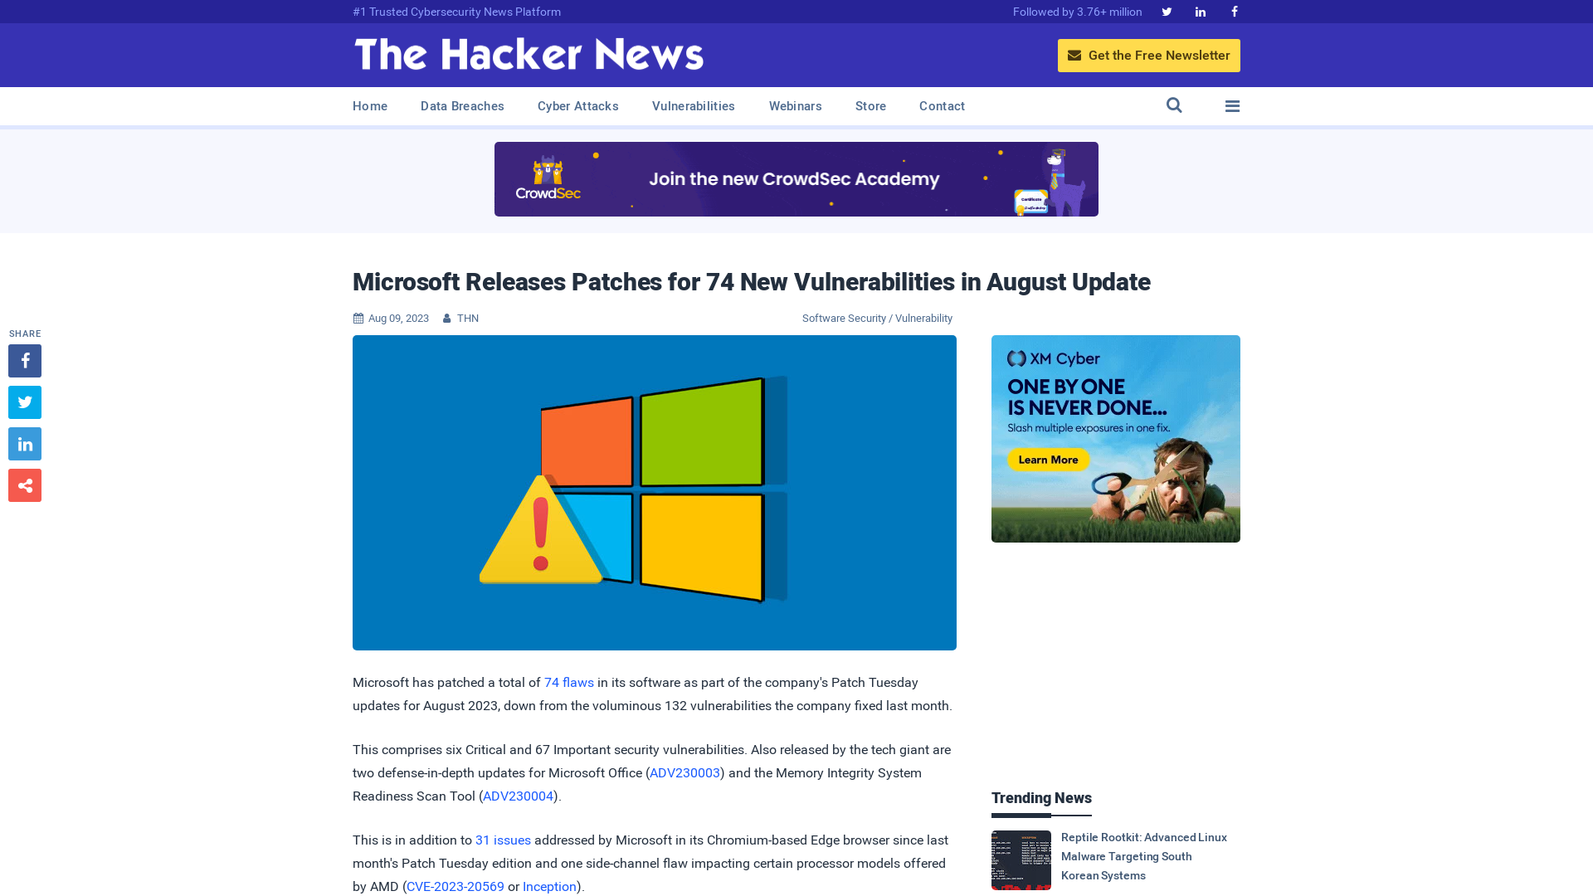Image resolution: width=1593 pixels, height=896 pixels.
Task: Expand the Data Breaches navigation menu
Action: click(461, 106)
